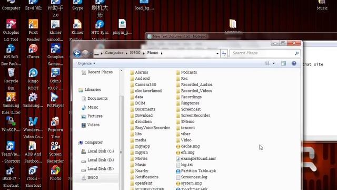Select Documents under Libraries
This screenshot has width=337, height=190.
(x=95, y=99)
